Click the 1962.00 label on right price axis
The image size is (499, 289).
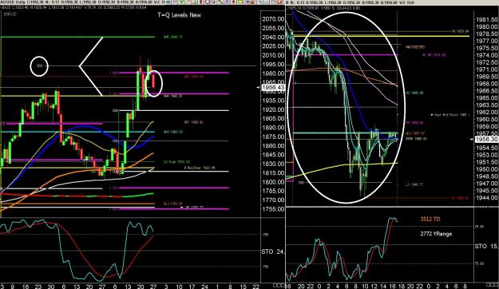[487, 112]
